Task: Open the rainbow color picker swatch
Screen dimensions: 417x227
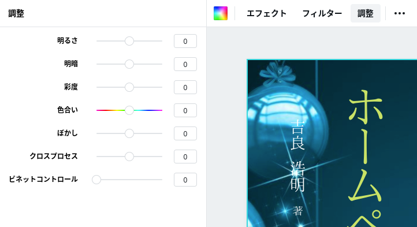Action: (221, 13)
